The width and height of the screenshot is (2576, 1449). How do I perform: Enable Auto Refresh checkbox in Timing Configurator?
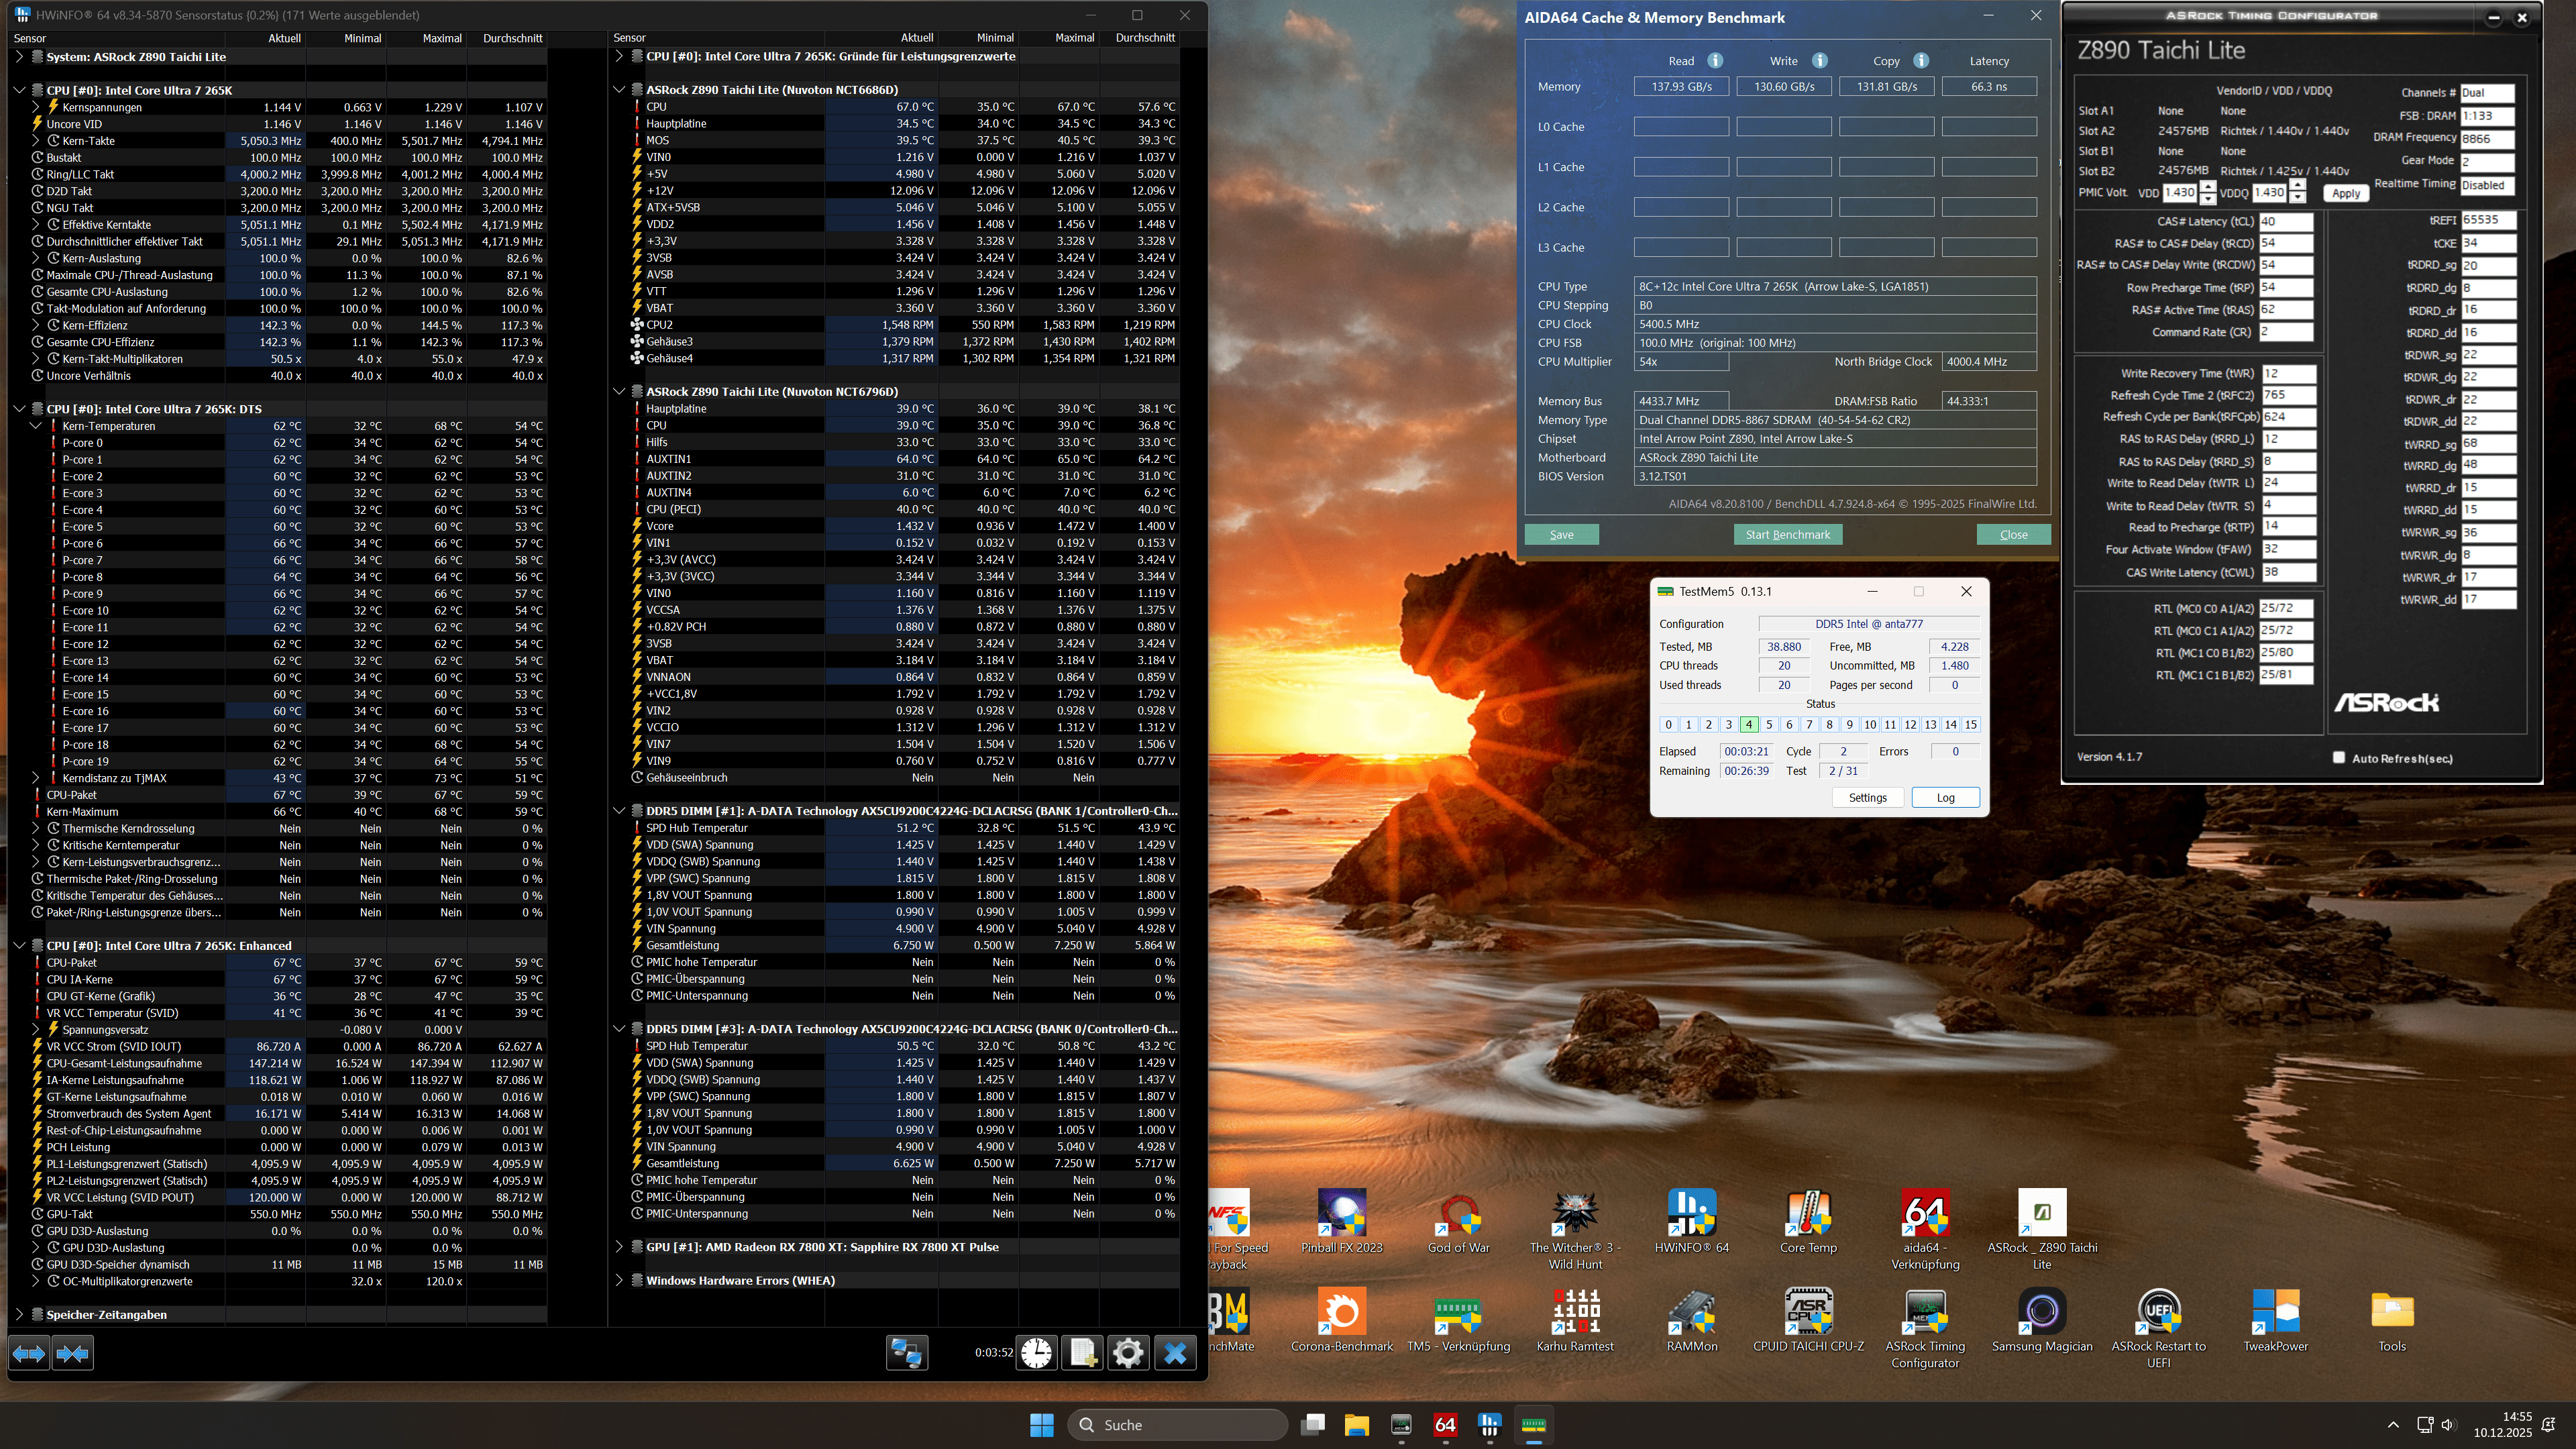[2339, 758]
